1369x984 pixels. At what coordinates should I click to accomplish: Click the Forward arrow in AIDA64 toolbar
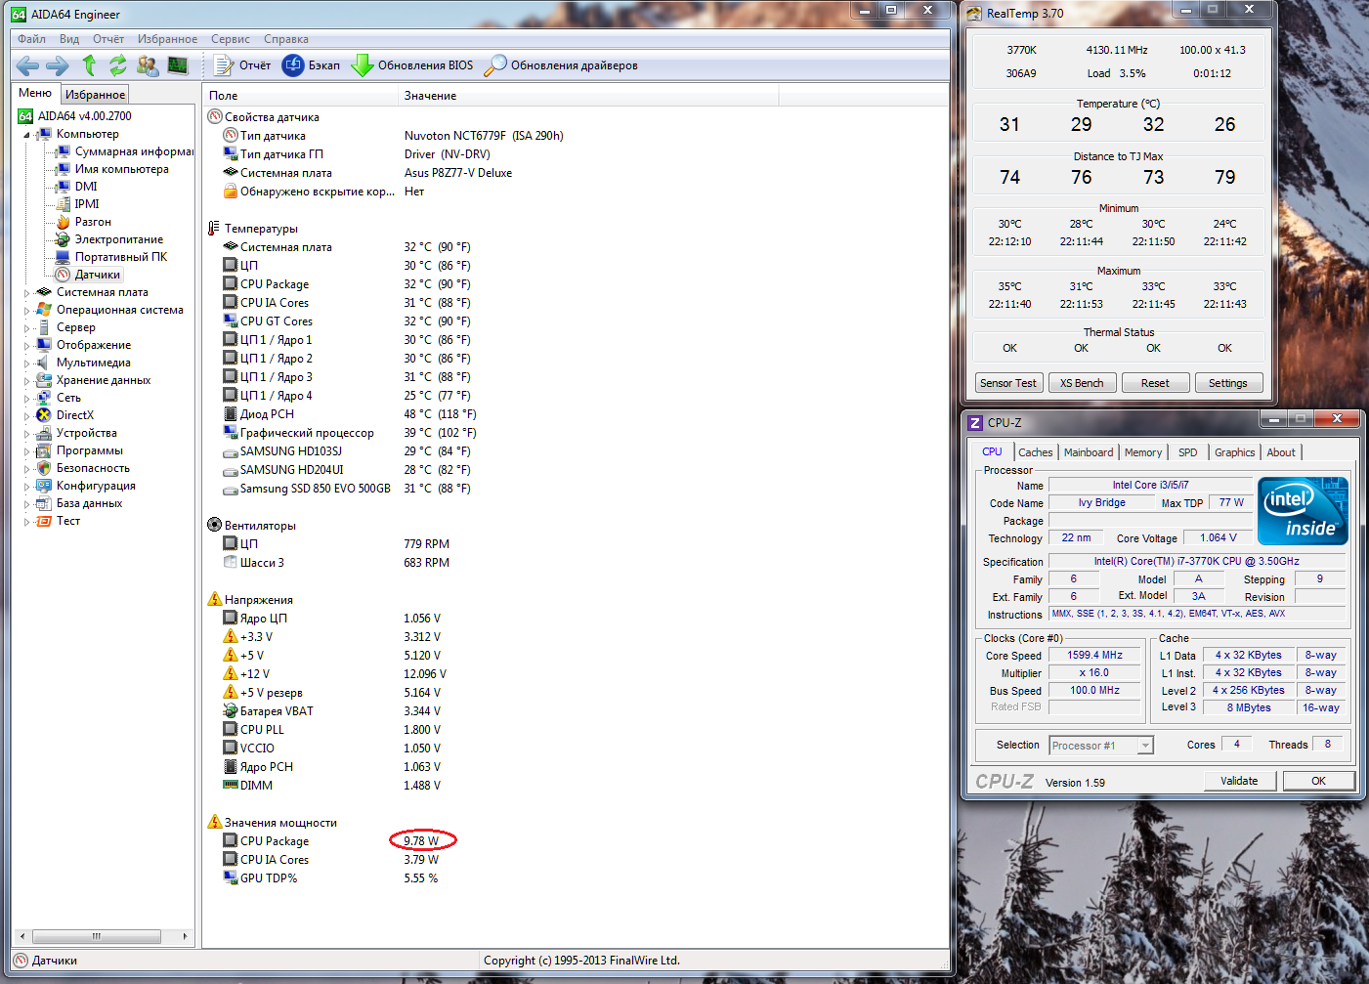58,65
